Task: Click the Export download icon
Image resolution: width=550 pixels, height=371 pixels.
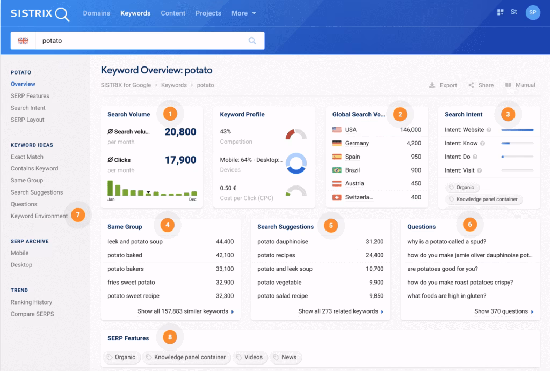Action: click(x=432, y=85)
